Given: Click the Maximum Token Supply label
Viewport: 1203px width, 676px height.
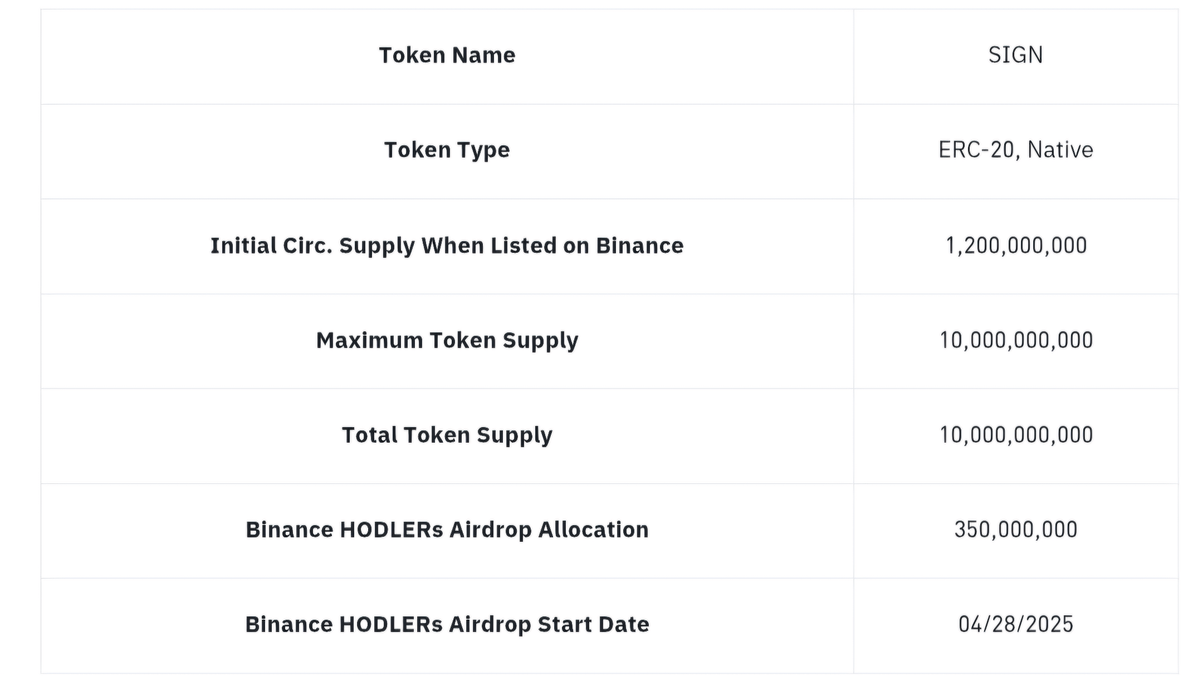Looking at the screenshot, I should (x=447, y=340).
